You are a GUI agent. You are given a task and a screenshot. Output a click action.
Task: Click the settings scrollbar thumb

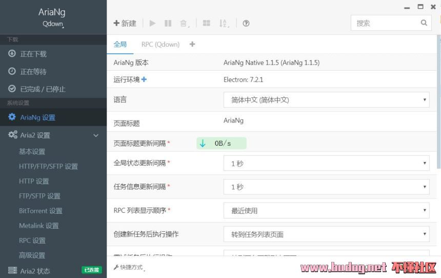coord(439,102)
